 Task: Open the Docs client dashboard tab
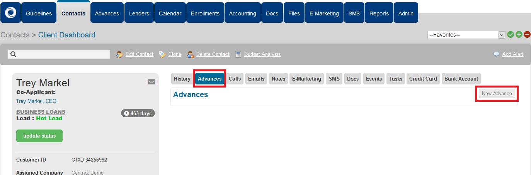353,79
